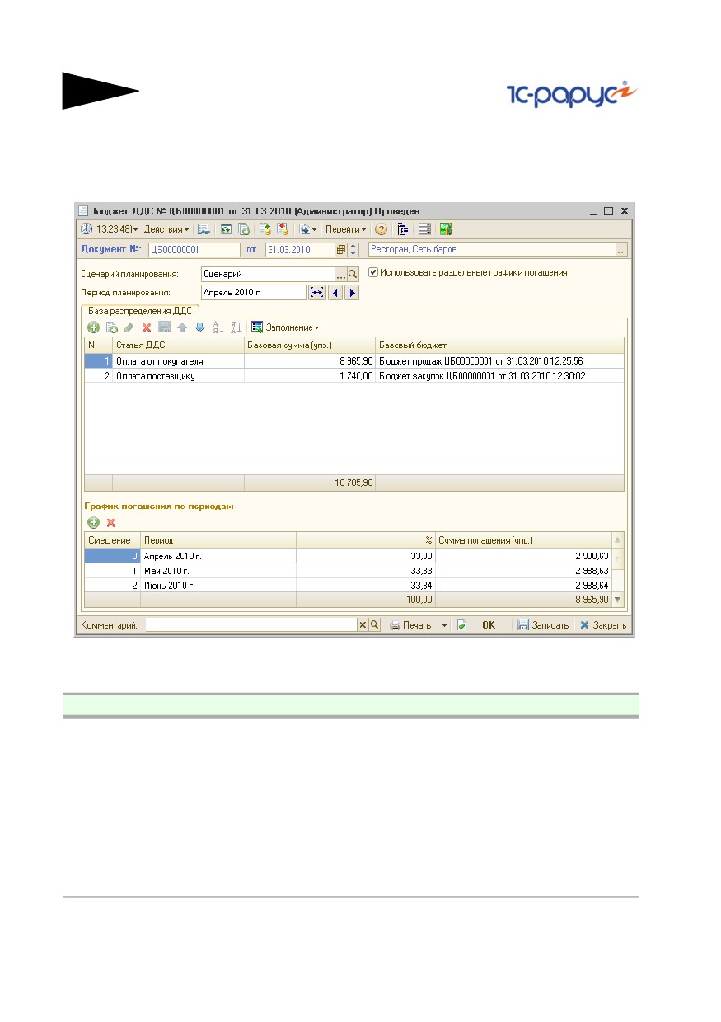Image resolution: width=721 pixels, height=1022 pixels.
Task: Move row up in distribution base table
Action: [x=182, y=327]
